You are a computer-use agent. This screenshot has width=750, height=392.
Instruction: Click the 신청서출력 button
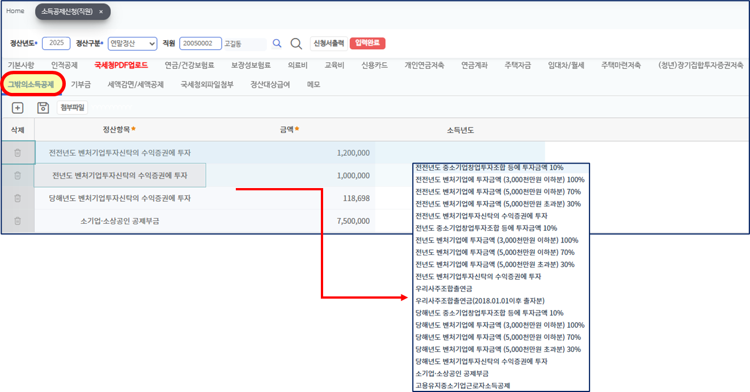(x=329, y=44)
